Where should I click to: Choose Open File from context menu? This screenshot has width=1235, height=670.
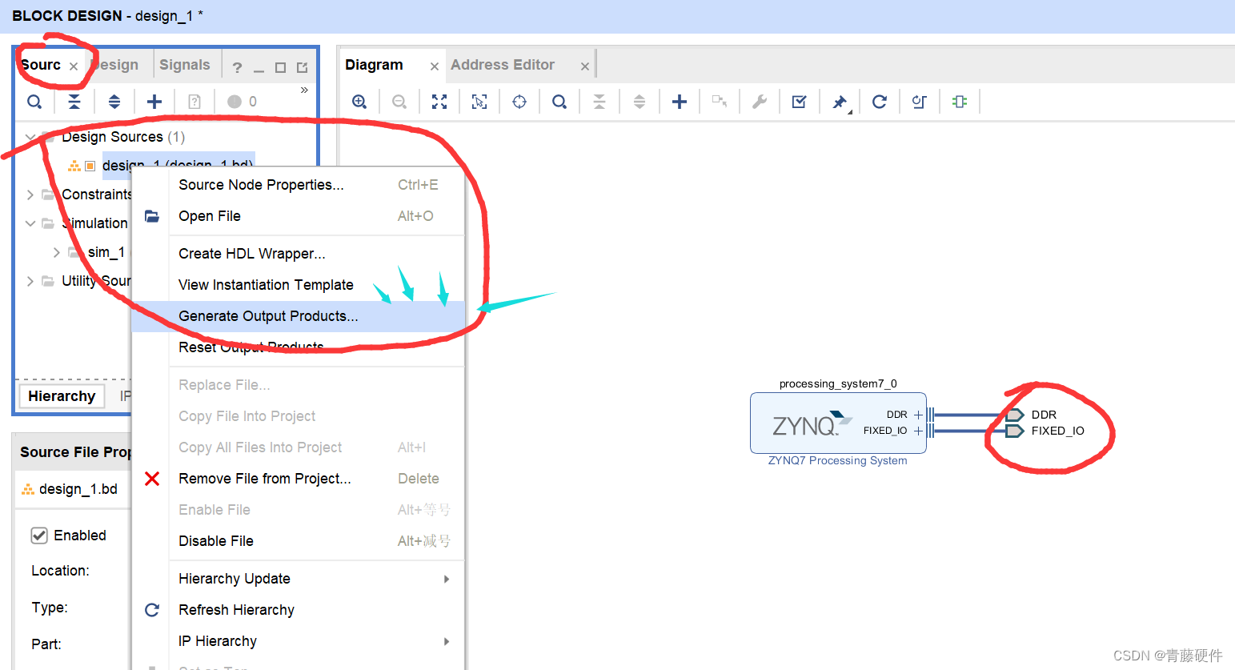coord(298,216)
